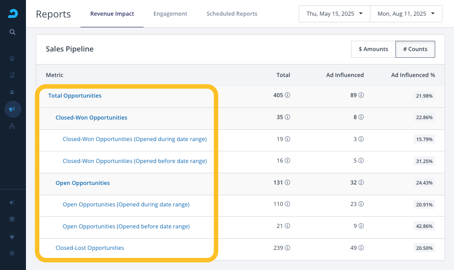The width and height of the screenshot is (454, 270).
Task: Open the analytics chart icon in sidebar
Action: tap(12, 75)
